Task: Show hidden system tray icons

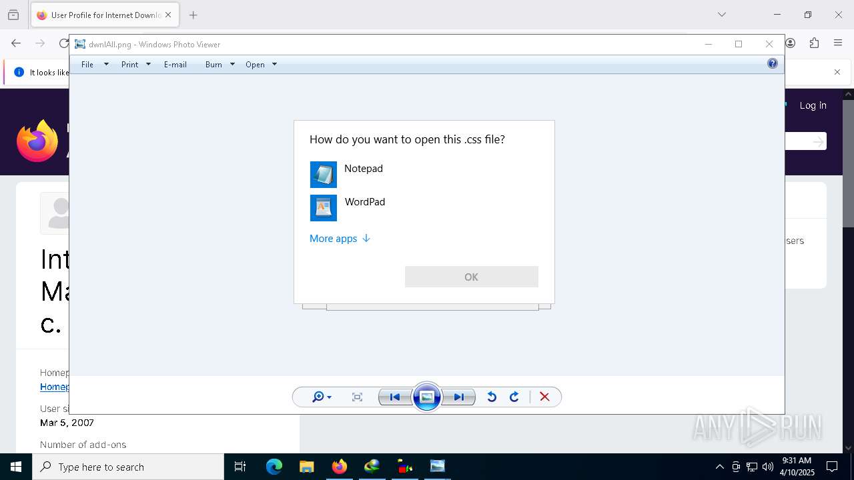Action: pyautogui.click(x=719, y=467)
